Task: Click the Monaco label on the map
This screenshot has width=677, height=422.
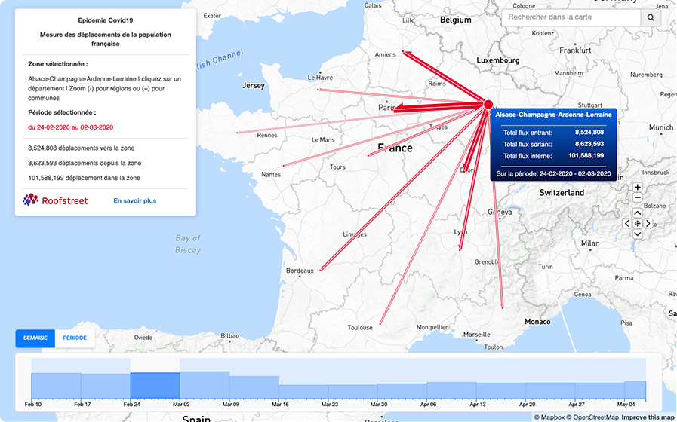Action: pos(537,322)
